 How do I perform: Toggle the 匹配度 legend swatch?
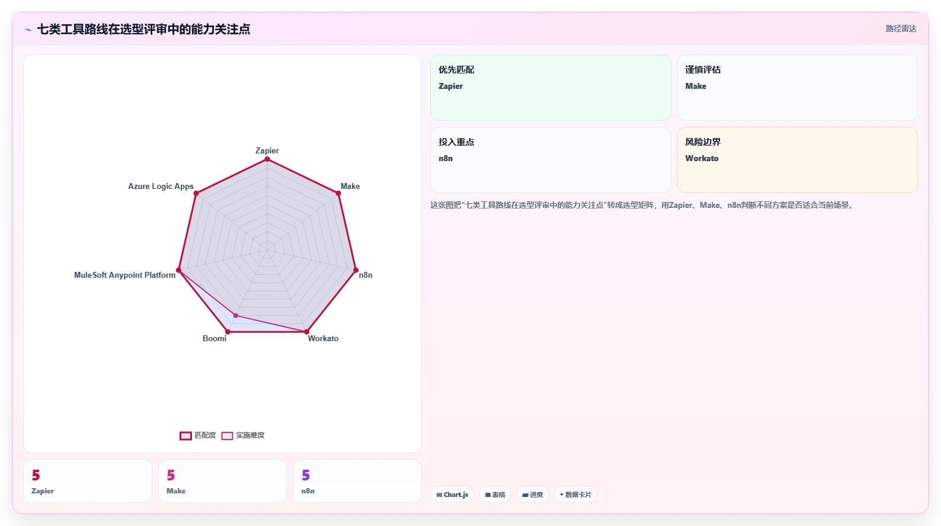(x=185, y=436)
